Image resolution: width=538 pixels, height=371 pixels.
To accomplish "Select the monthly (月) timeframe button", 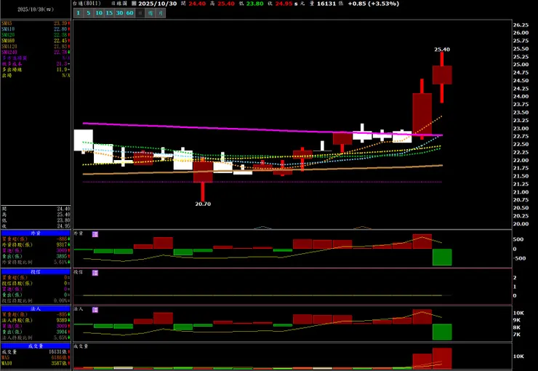I will pyautogui.click(x=161, y=13).
